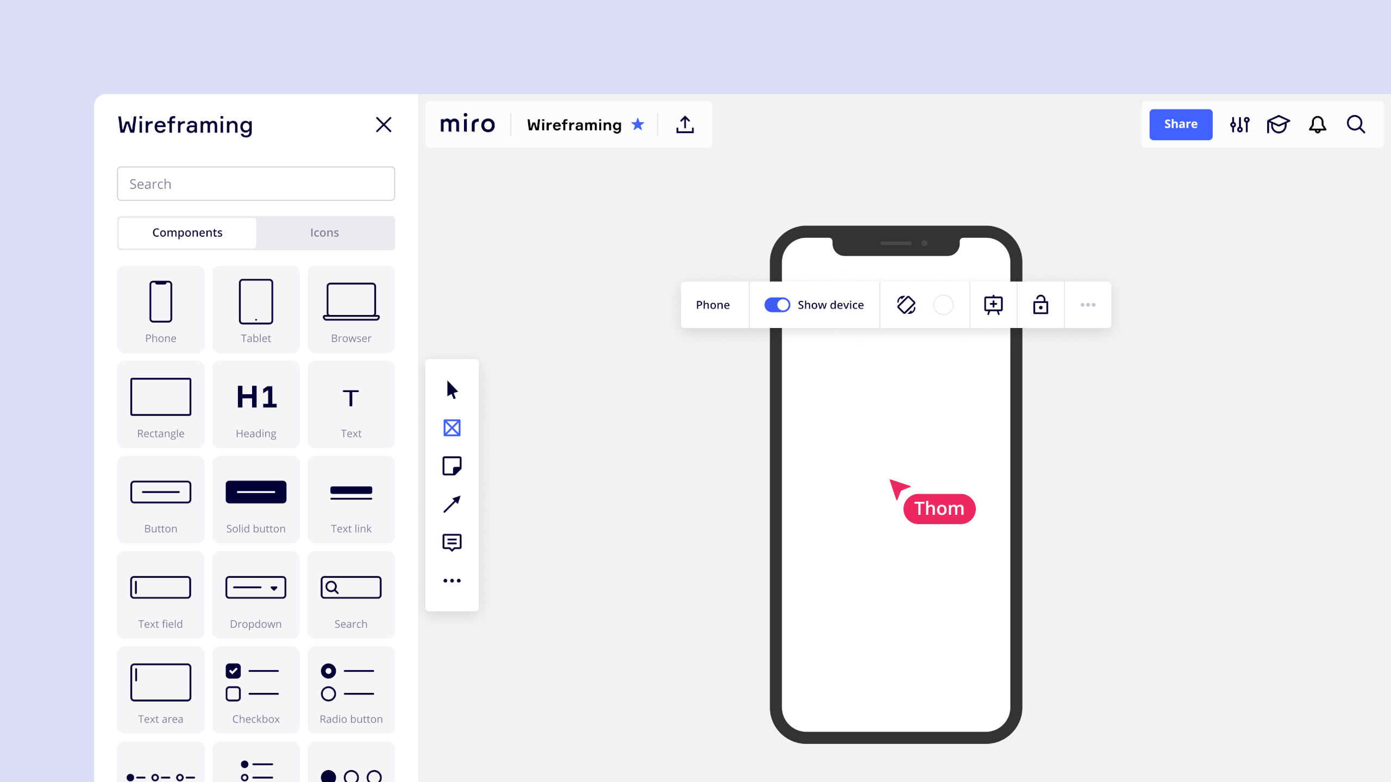Select the sticky note tool
The height and width of the screenshot is (782, 1391).
pyautogui.click(x=452, y=466)
